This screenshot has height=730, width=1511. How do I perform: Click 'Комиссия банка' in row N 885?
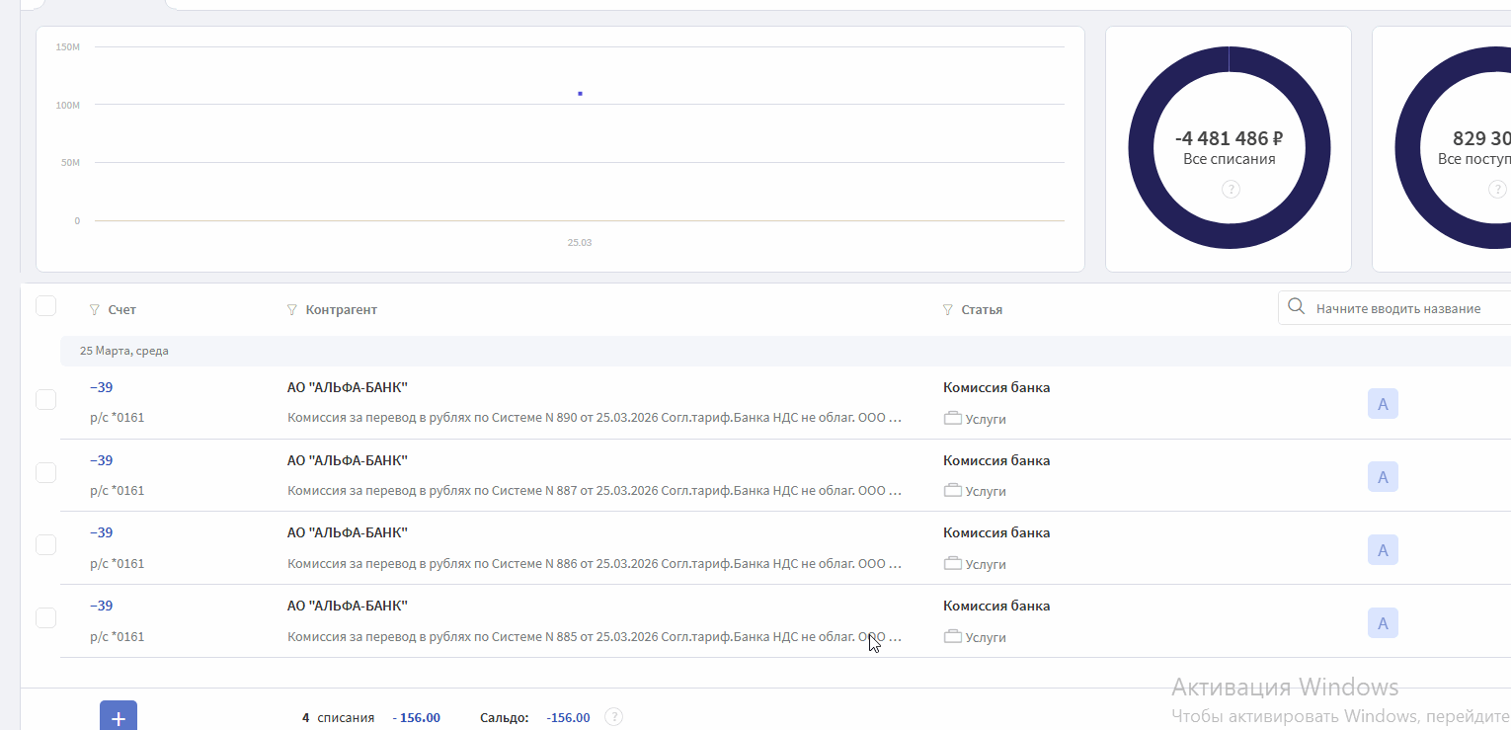996,606
